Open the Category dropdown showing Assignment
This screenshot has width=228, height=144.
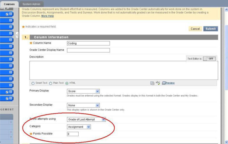tap(79, 127)
